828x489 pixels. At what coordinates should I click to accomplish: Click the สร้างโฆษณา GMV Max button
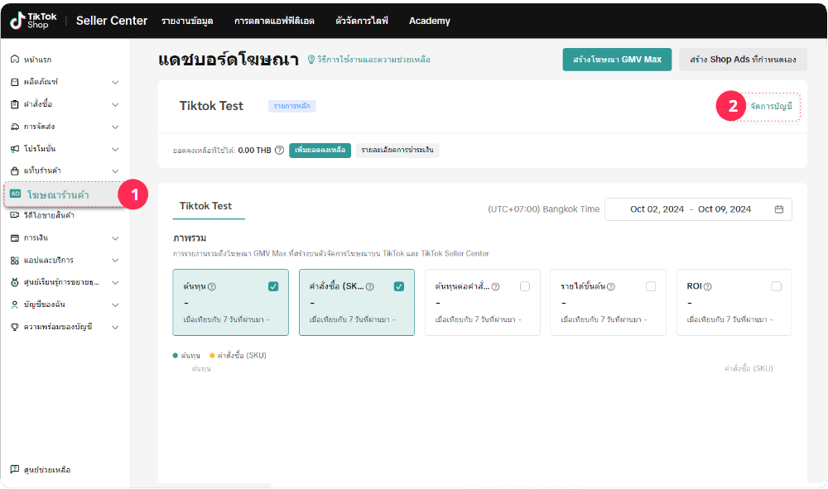pyautogui.click(x=617, y=60)
